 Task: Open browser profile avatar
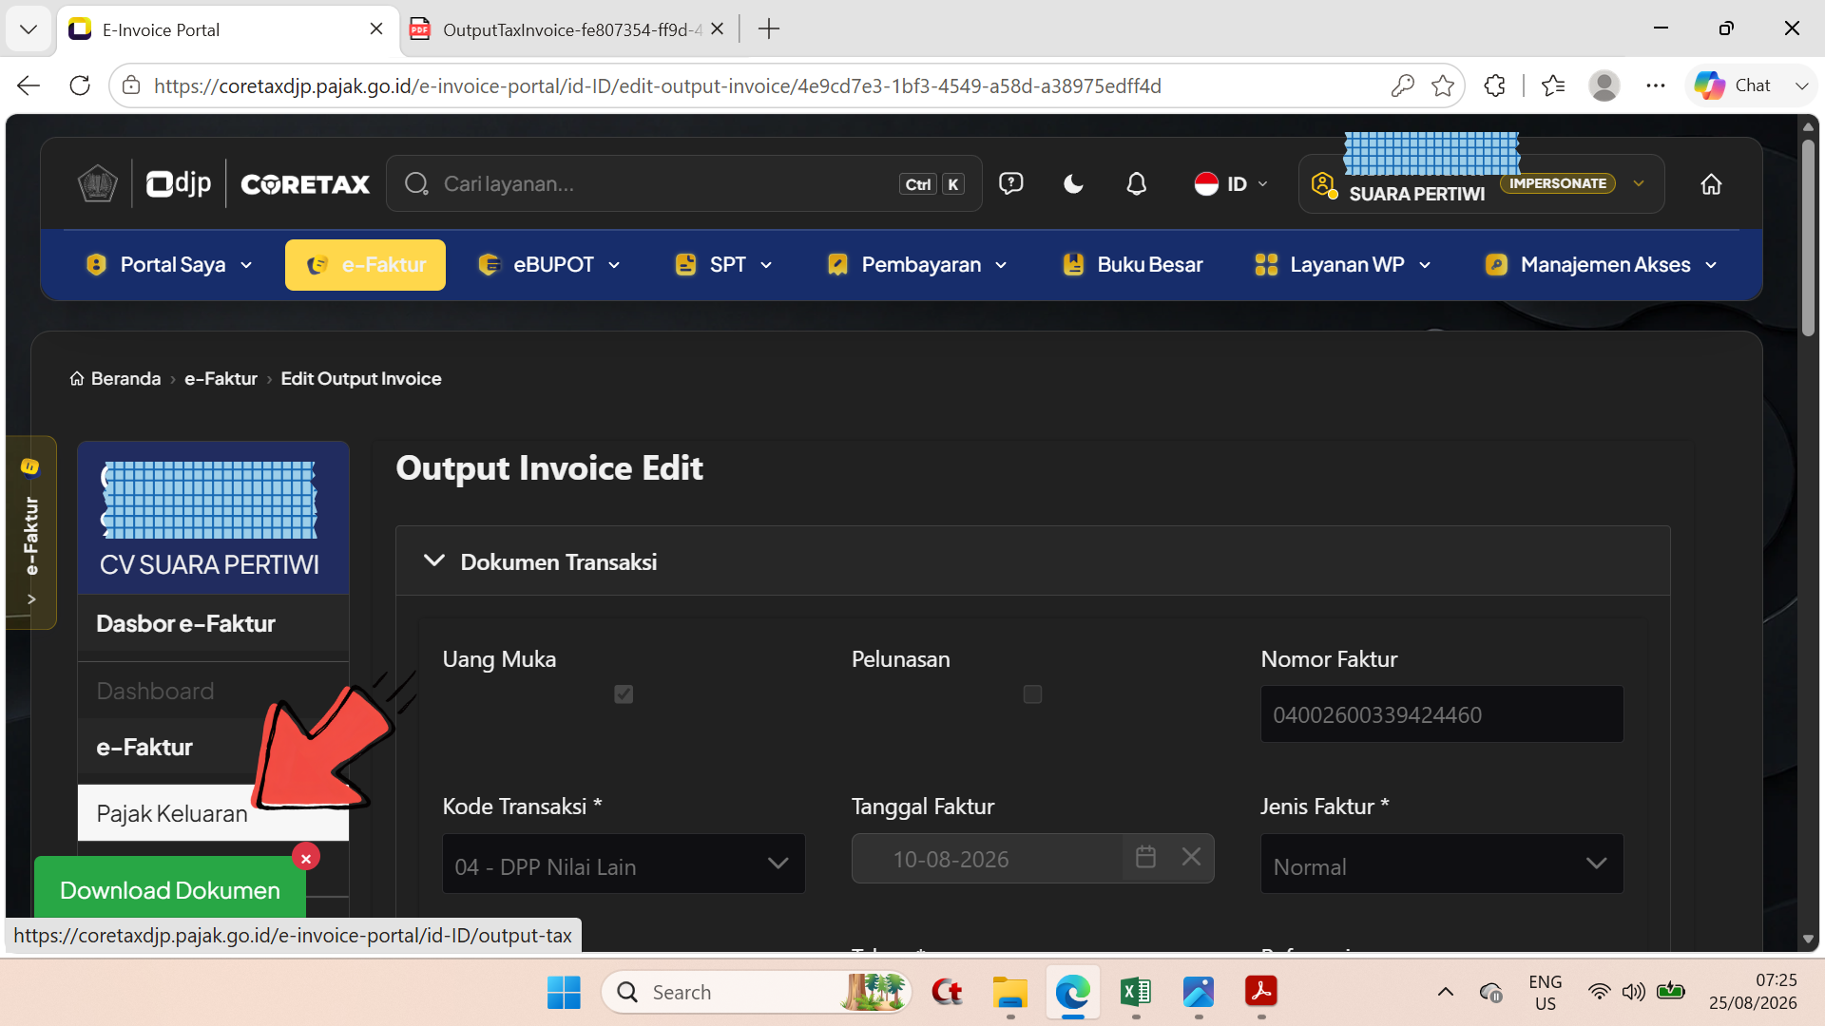[1604, 85]
